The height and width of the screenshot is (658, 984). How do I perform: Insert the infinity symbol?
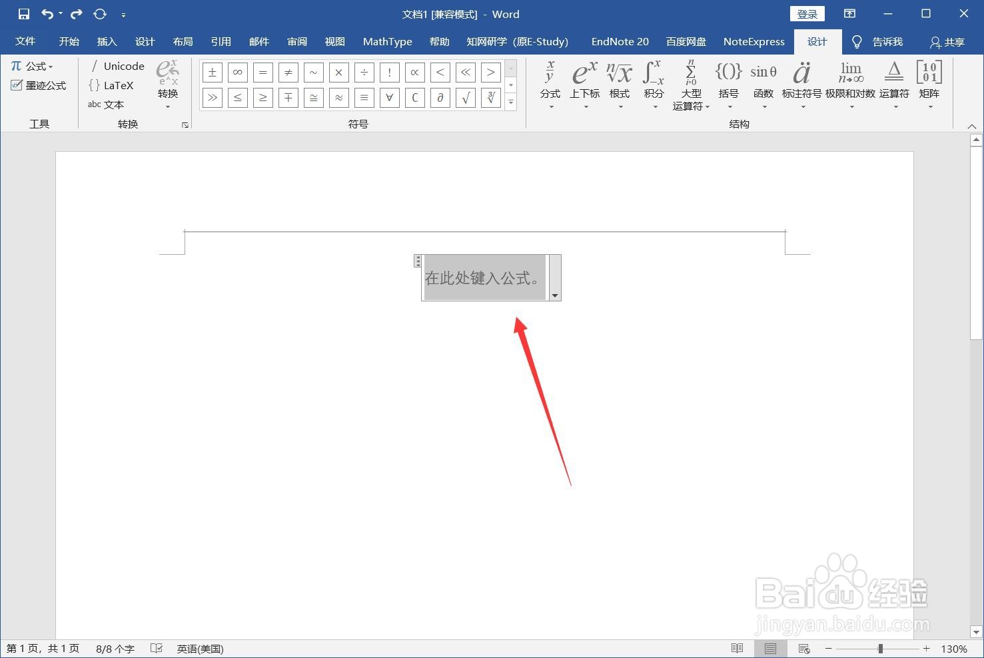point(237,73)
